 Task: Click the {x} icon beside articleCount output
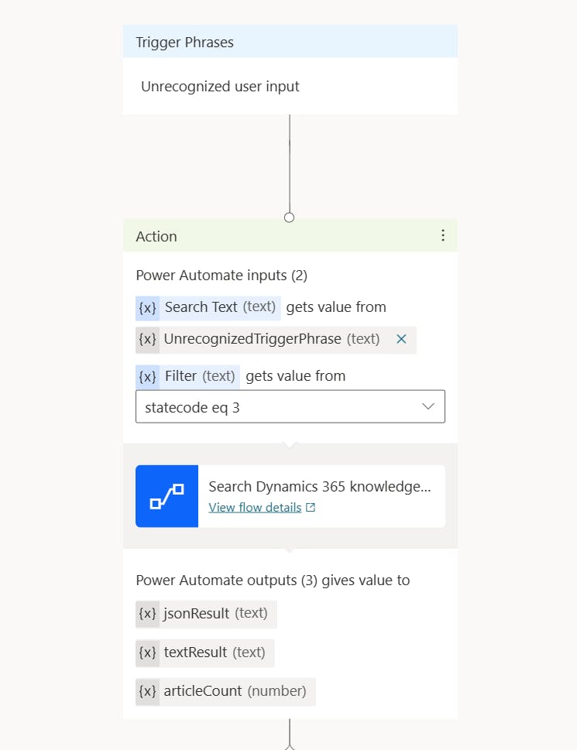(147, 691)
